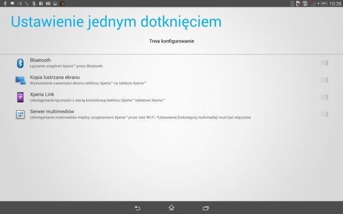Toggle the Bluetooth switch
This screenshot has height=214, width=343.
pyautogui.click(x=324, y=63)
